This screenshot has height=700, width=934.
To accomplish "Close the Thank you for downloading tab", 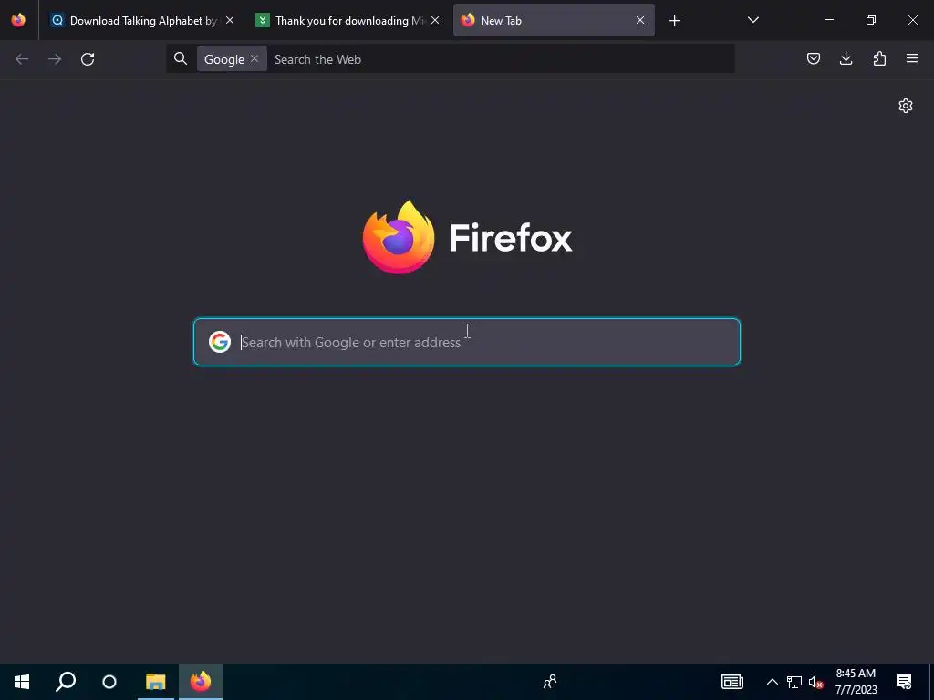I will pyautogui.click(x=435, y=20).
